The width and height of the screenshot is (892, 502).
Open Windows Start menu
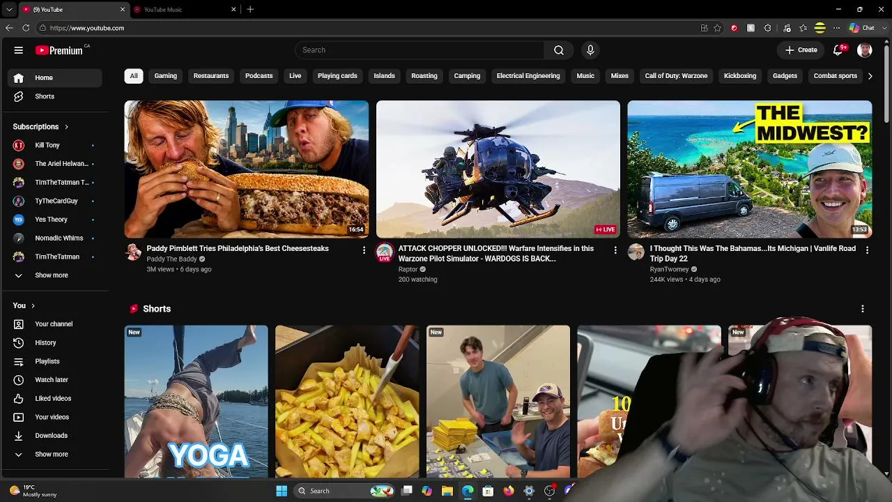[282, 491]
